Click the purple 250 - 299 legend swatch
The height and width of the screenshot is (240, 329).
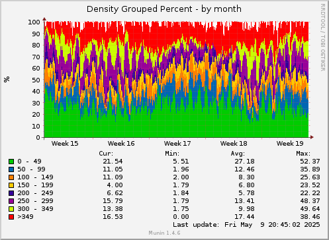coord(11,201)
